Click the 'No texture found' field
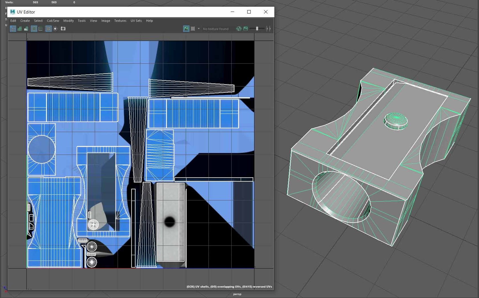The width and height of the screenshot is (479, 298). (x=216, y=29)
